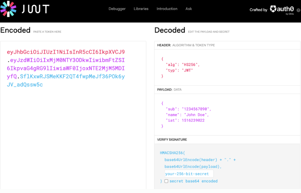This screenshot has height=193, width=301.
Task: Click the small help icon beside auth0
Action: pos(298,10)
